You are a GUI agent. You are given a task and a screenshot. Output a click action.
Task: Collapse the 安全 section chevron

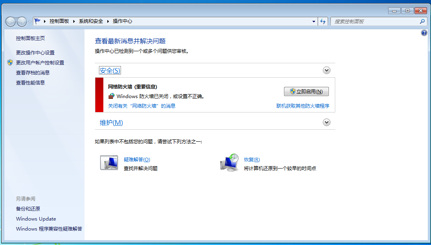click(x=326, y=70)
